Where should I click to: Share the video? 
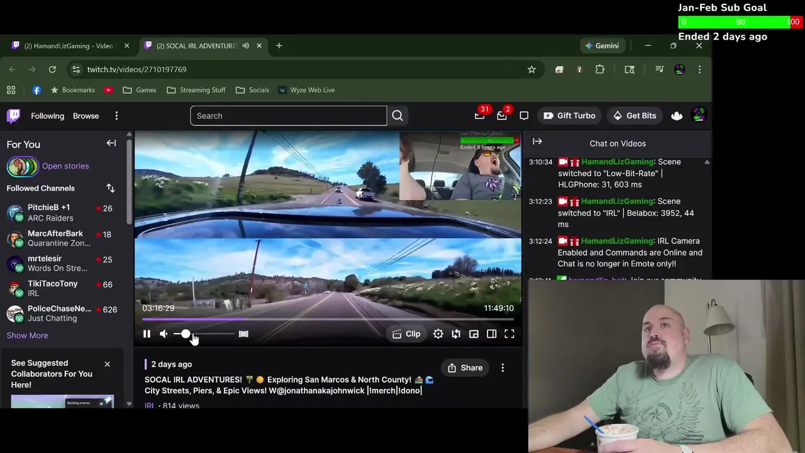(x=465, y=368)
